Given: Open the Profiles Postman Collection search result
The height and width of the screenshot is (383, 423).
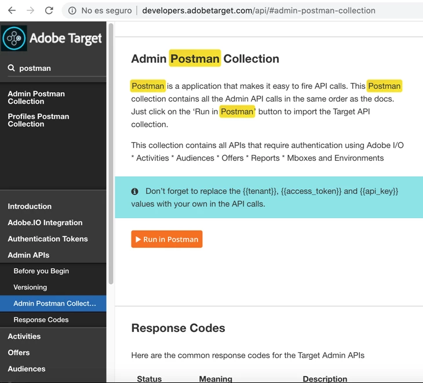Looking at the screenshot, I should [x=38, y=120].
